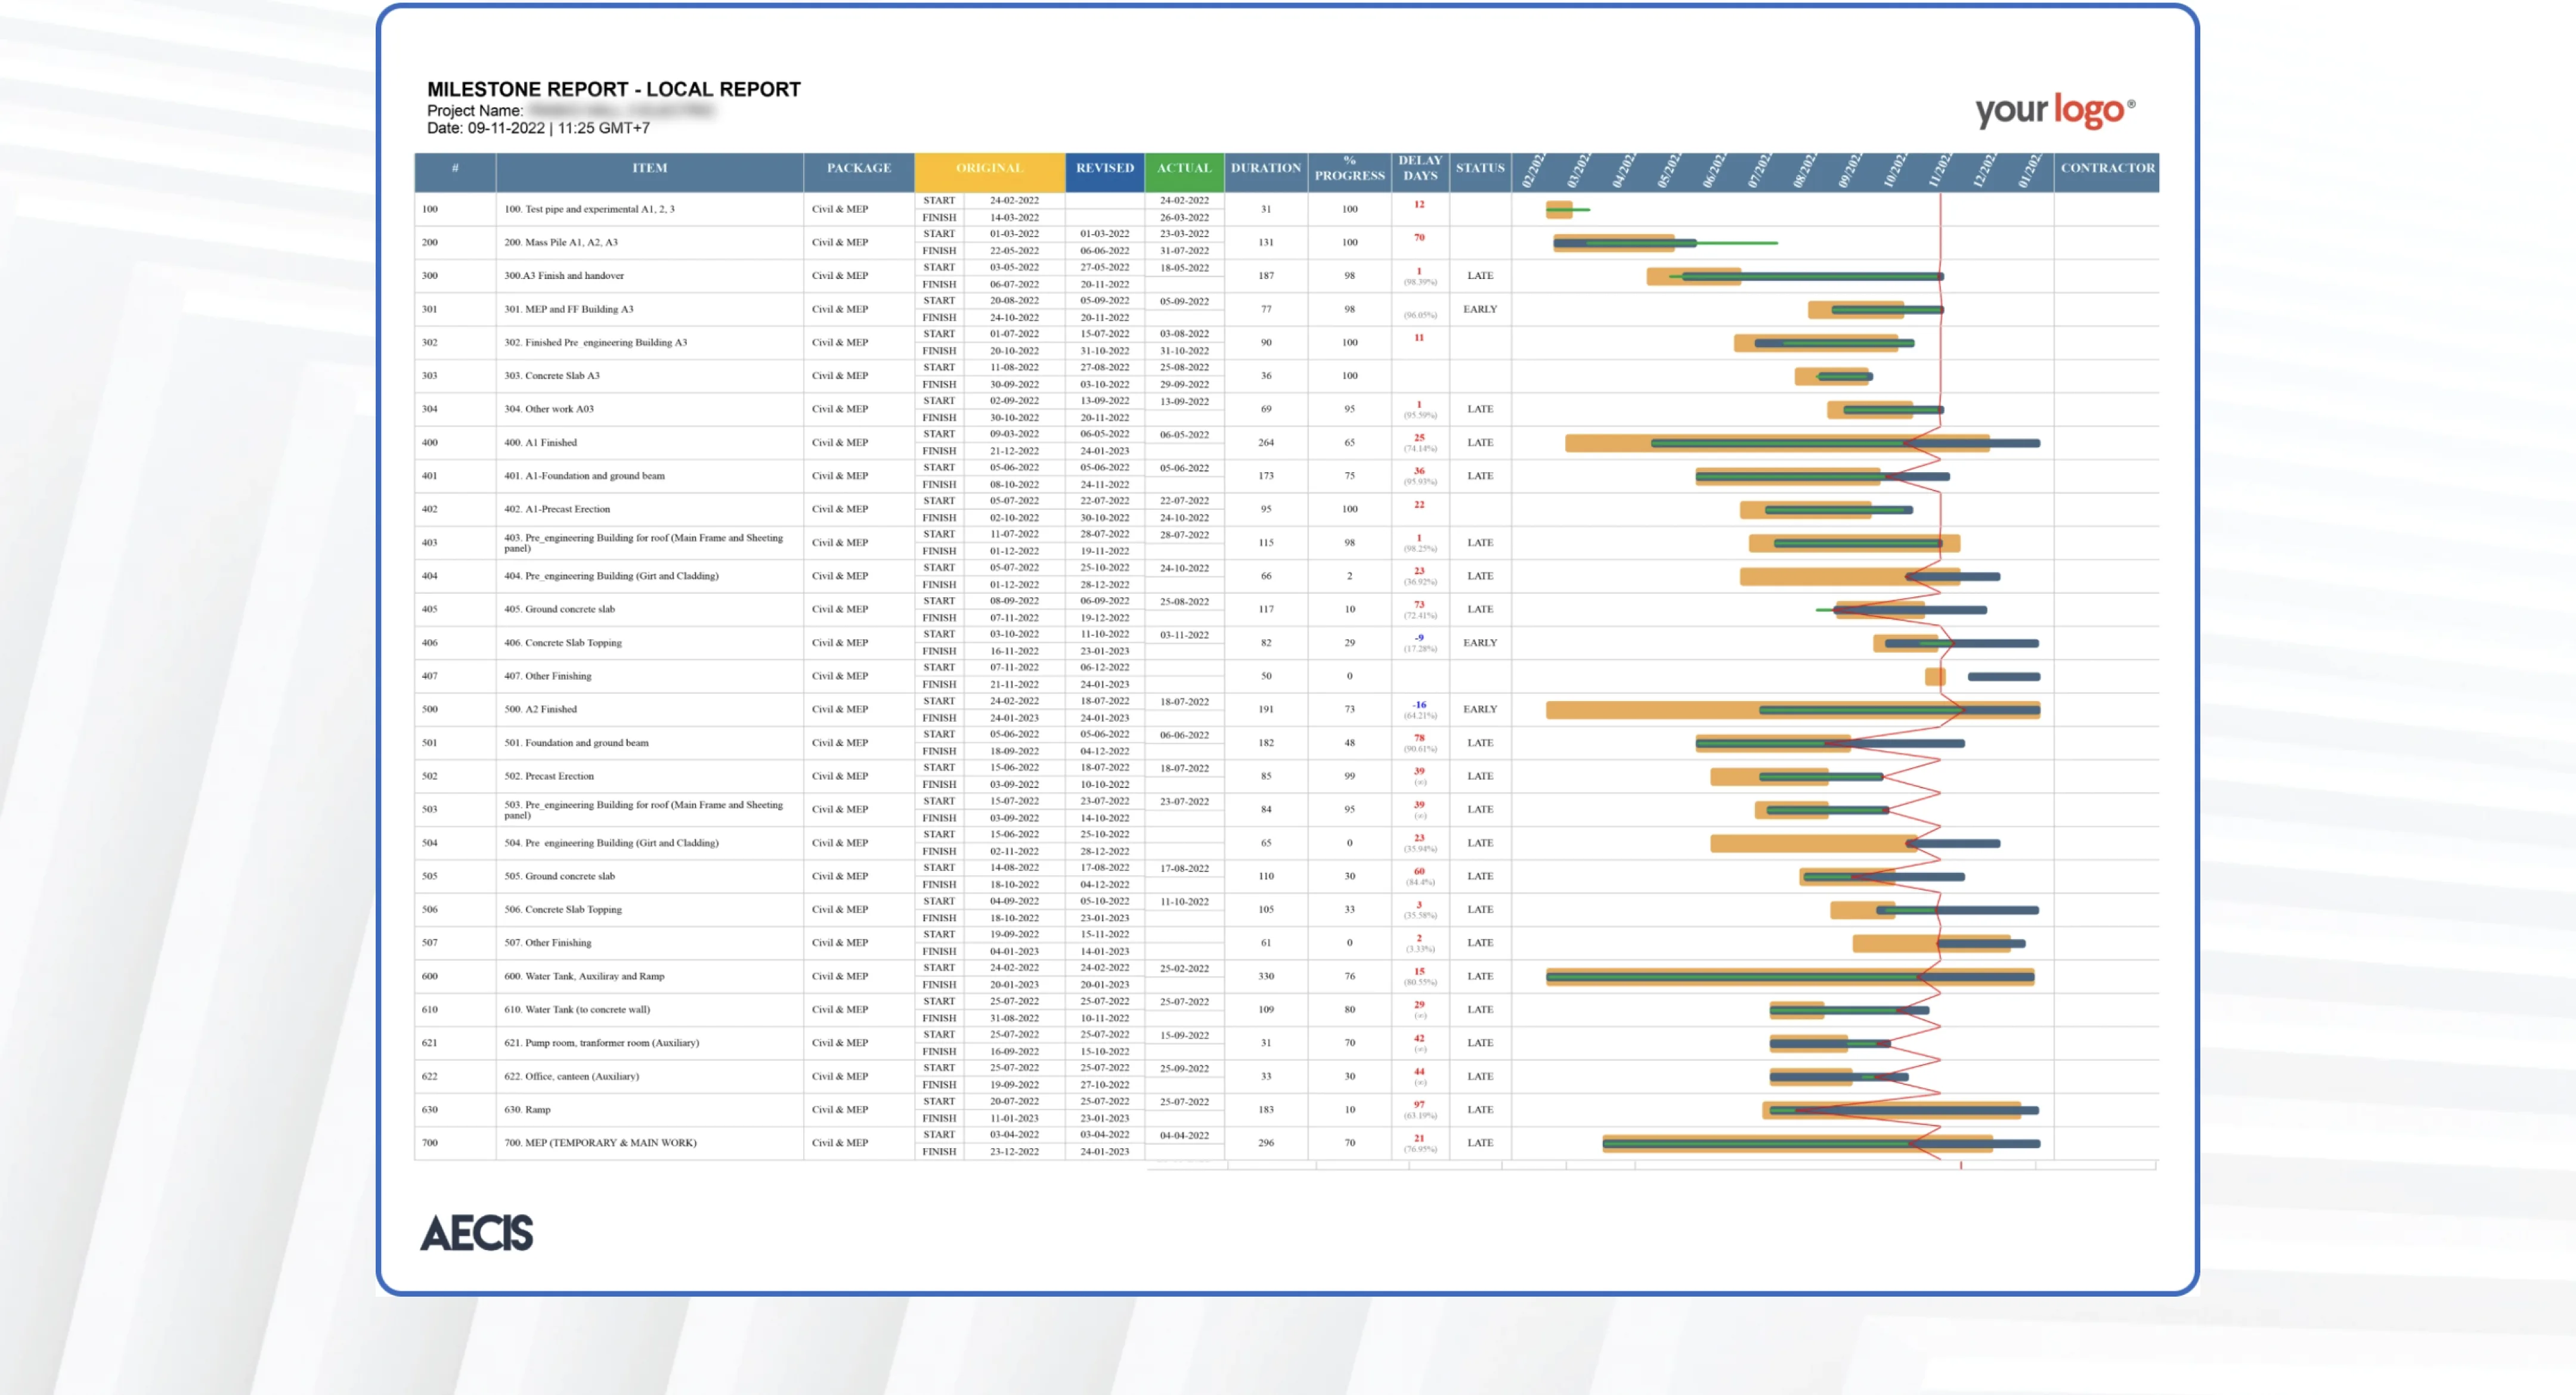Click the AECIS logo at the bottom

477,1232
